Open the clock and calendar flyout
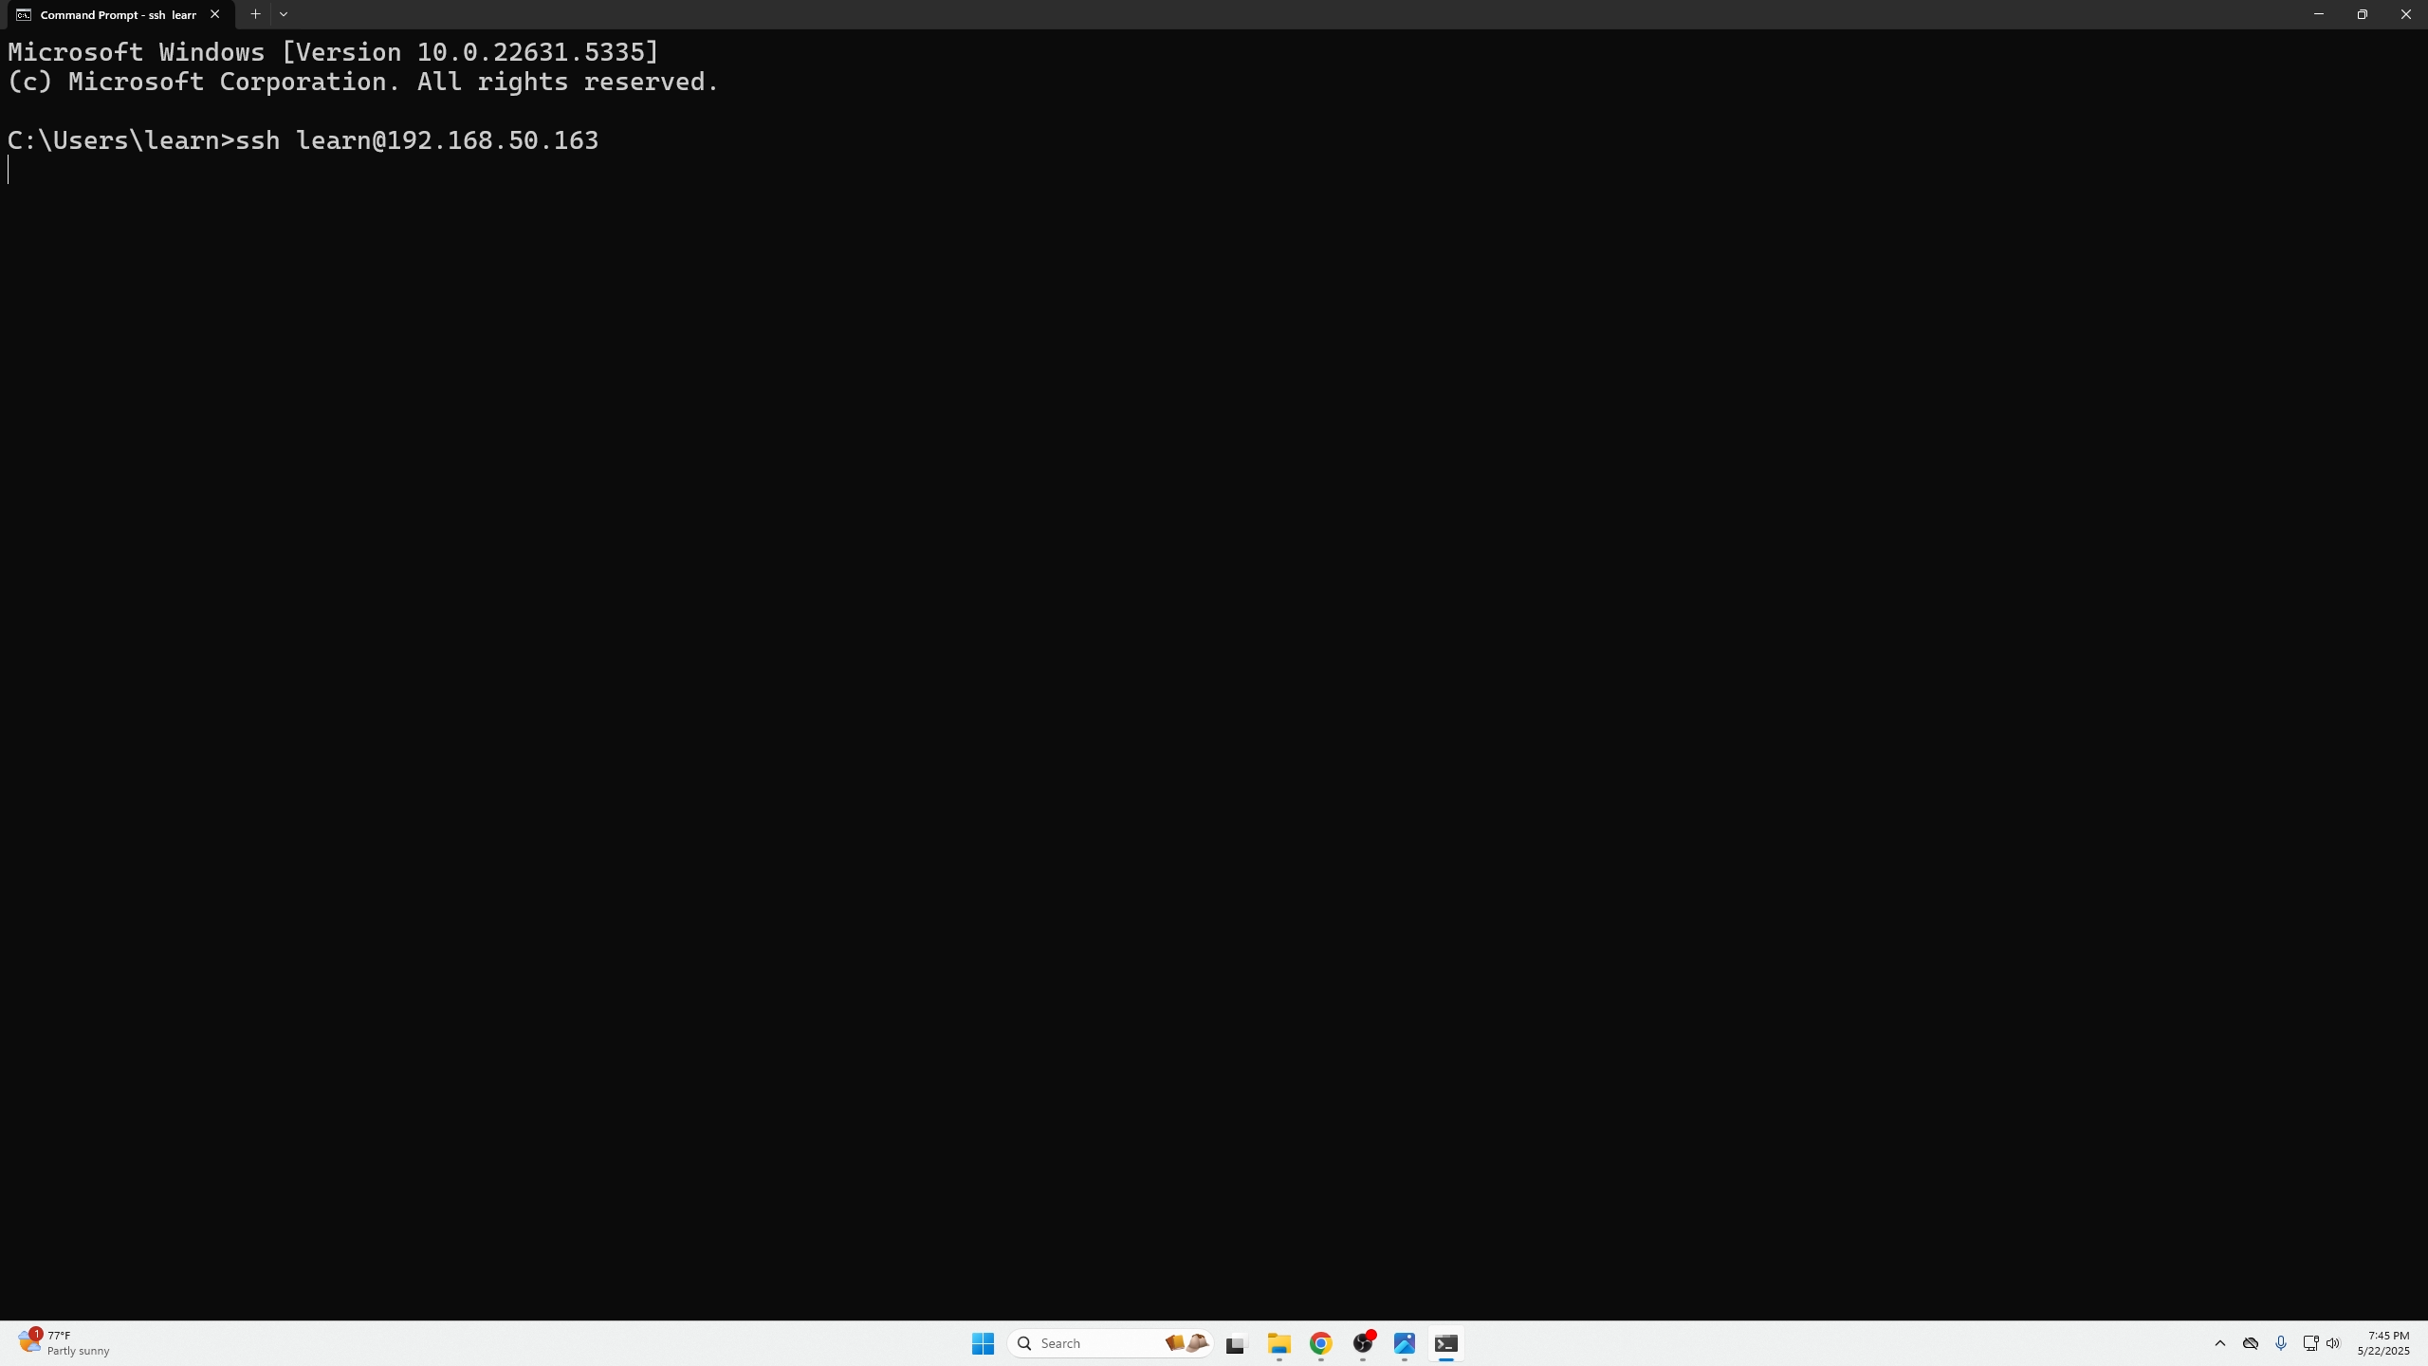Screen dimensions: 2428x1366 tap(2383, 1342)
